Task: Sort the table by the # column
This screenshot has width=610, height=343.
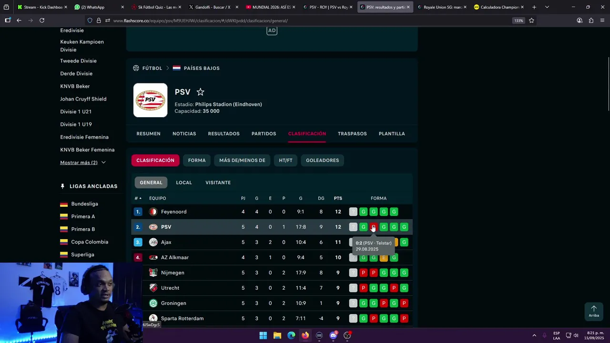Action: point(138,198)
